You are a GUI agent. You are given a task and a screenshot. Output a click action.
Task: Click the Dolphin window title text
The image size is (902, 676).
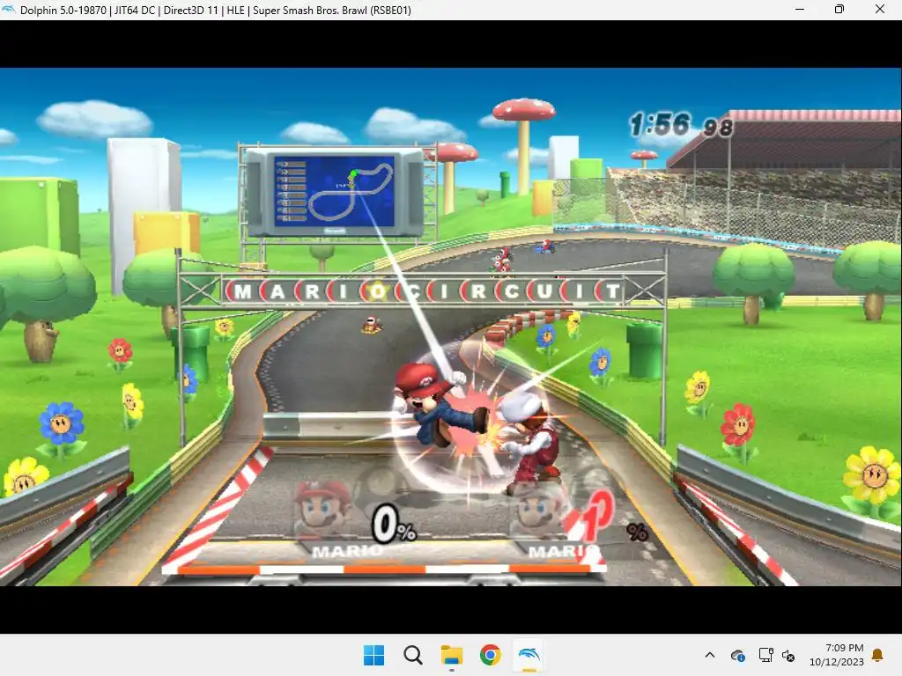(216, 10)
